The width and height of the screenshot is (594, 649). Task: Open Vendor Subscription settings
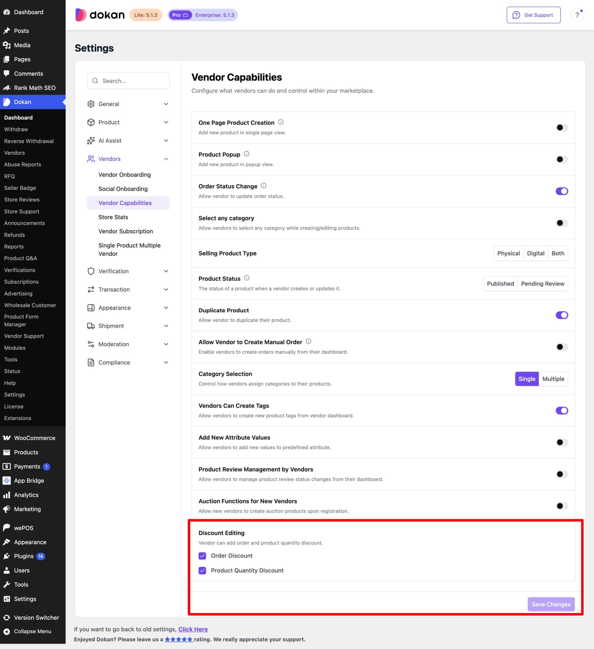click(x=126, y=231)
